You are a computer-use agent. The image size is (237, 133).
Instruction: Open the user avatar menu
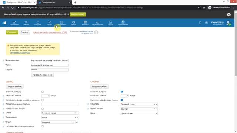click(229, 23)
